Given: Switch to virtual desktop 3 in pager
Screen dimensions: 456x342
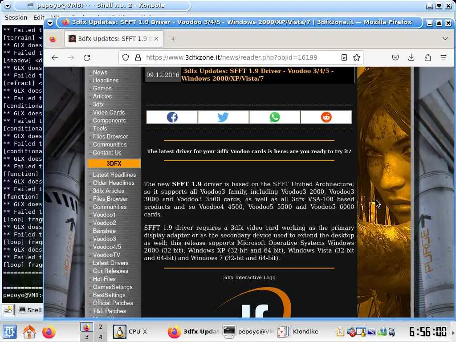Looking at the screenshot, I should [x=87, y=337].
